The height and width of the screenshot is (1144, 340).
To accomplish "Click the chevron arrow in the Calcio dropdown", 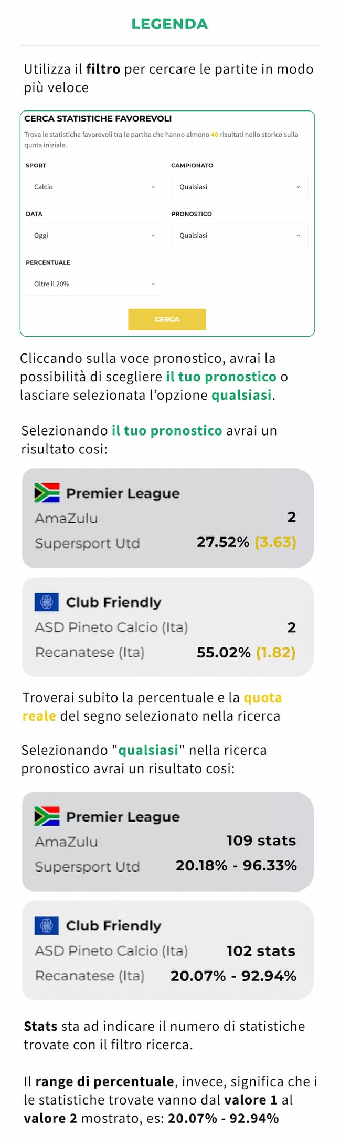I will click(153, 187).
